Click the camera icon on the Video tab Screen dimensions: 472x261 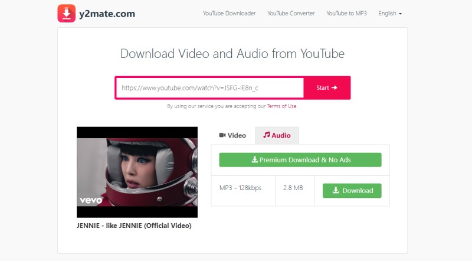click(x=222, y=135)
